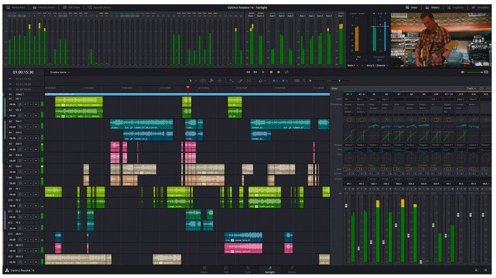Solo track A15 MUS 3
The height and width of the screenshot is (278, 496).
(31, 262)
